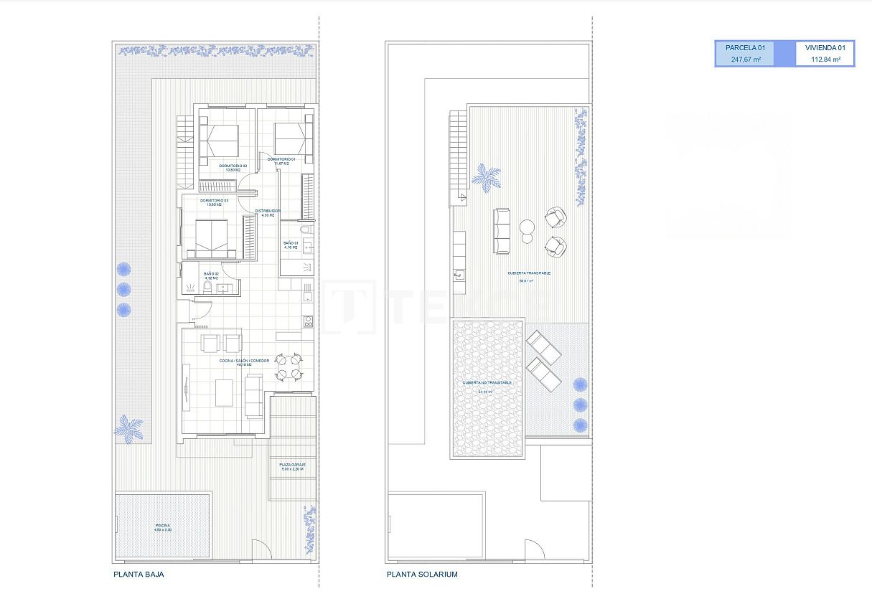Click the palm tree in the ground floor garden
This screenshot has height=614, width=872.
tap(129, 429)
